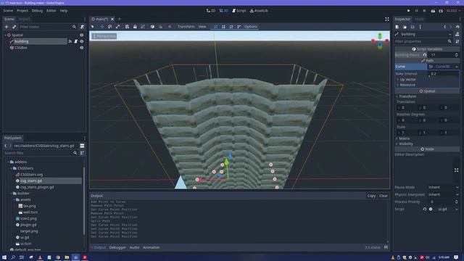Viewport: 464px width, 261px height.
Task: Switch to the 2D workspace
Action: click(x=211, y=11)
